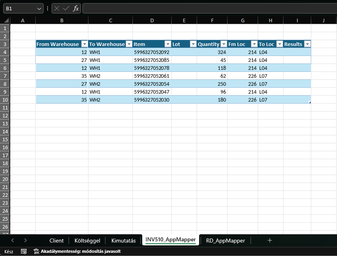Open the Fm Loc filter dropdown
This screenshot has width=337, height=256.
pyautogui.click(x=254, y=44)
